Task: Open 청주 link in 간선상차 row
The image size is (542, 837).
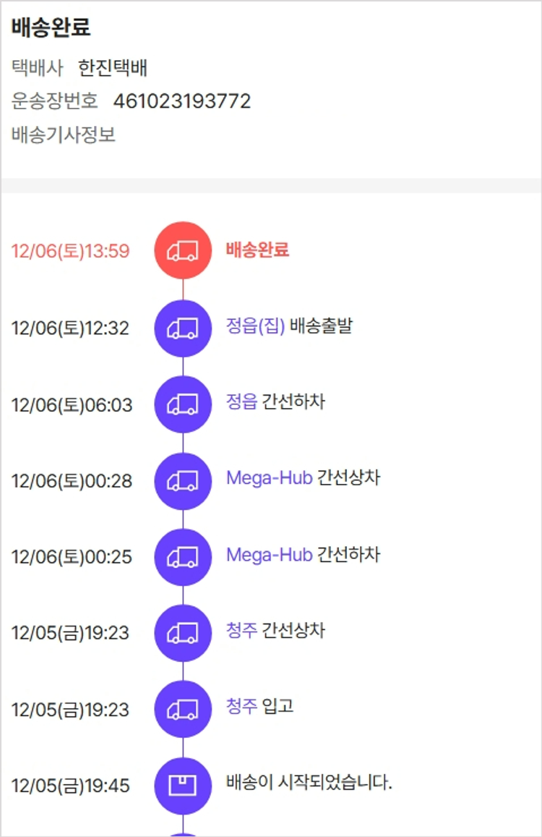Action: tap(241, 630)
